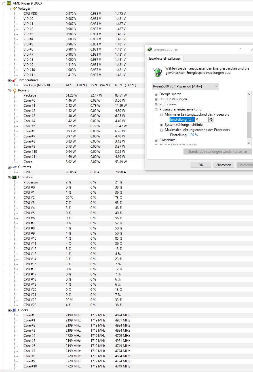Click the Powers flame icon
This screenshot has width=253, height=372.
click(x=14, y=90)
